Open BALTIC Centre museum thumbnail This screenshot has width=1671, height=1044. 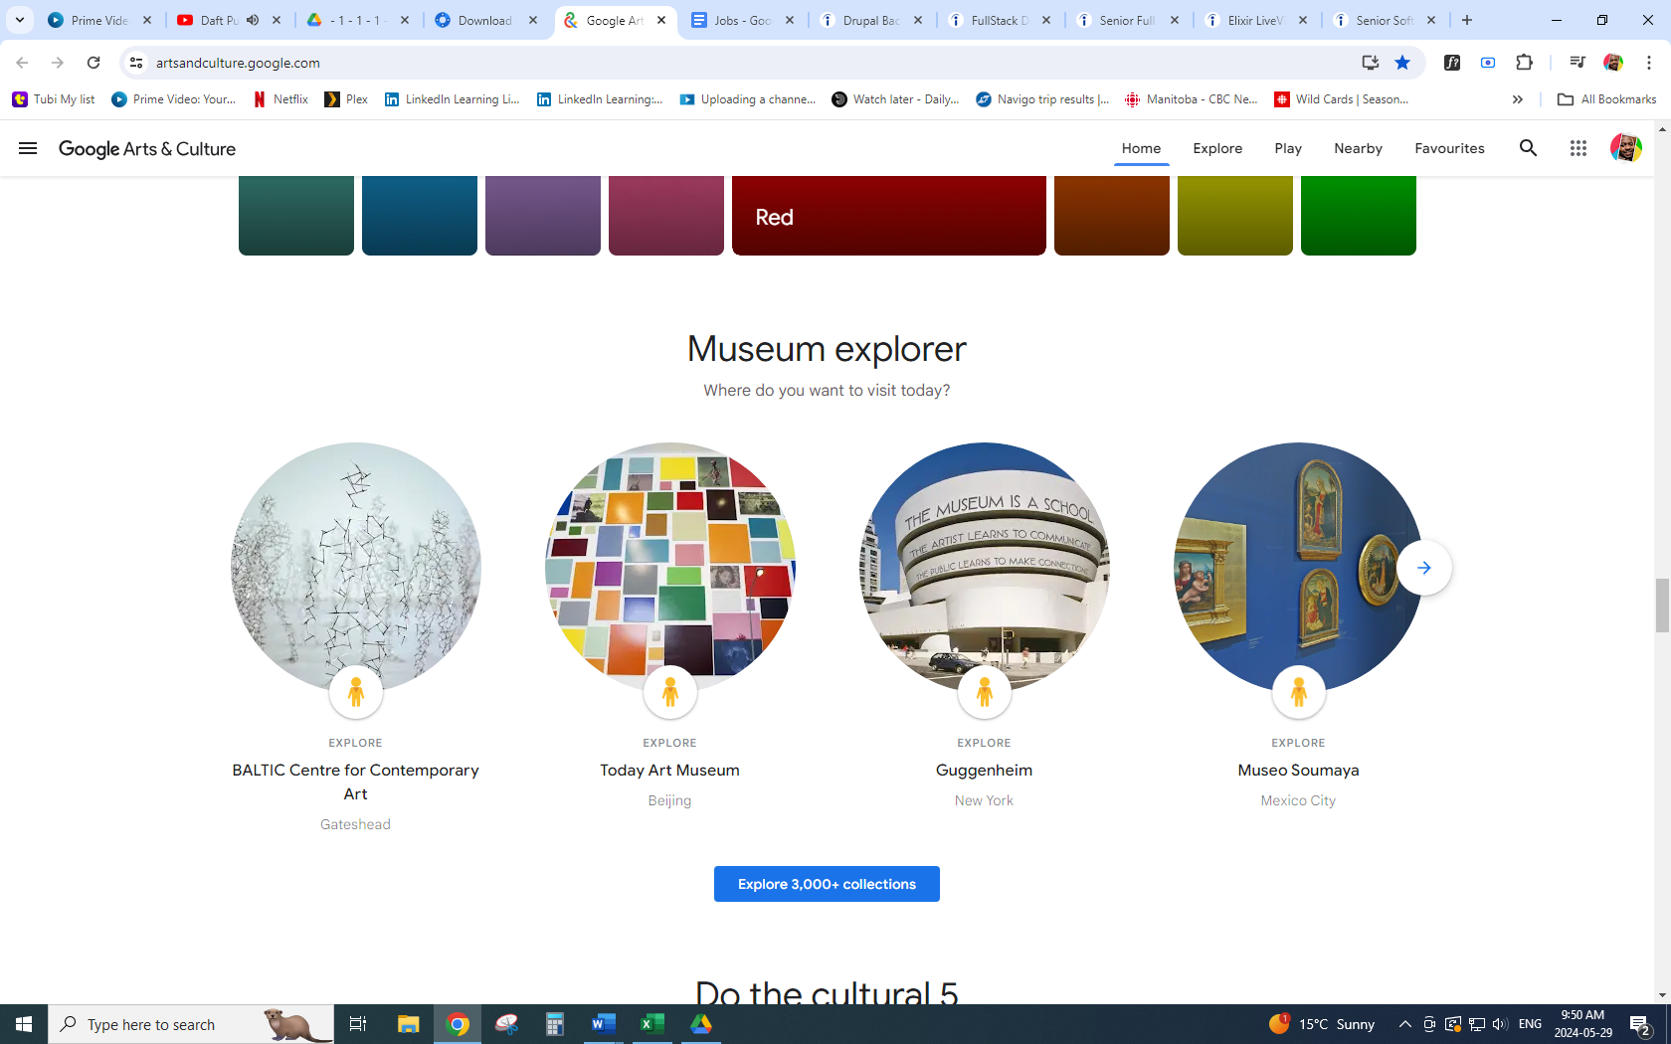tap(355, 567)
